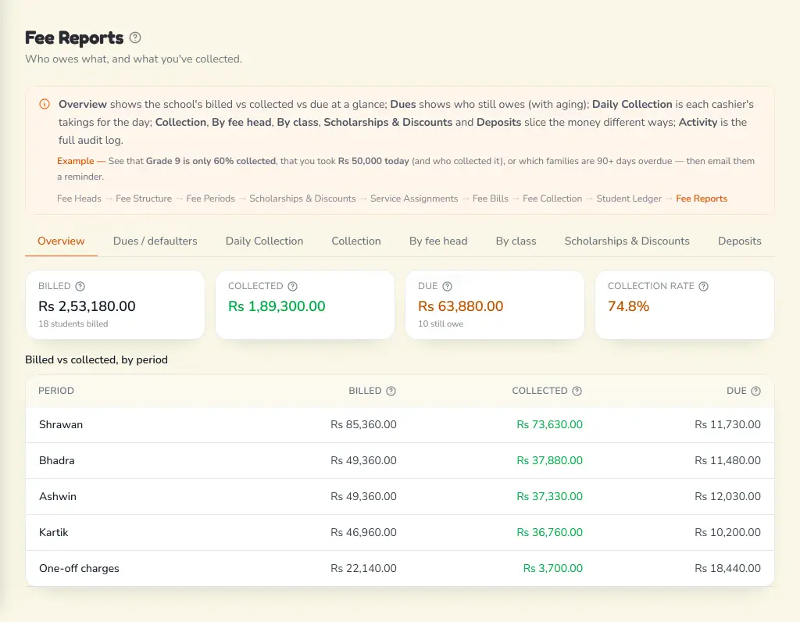Select the One-off charges row
The image size is (800, 622).
pyautogui.click(x=400, y=568)
